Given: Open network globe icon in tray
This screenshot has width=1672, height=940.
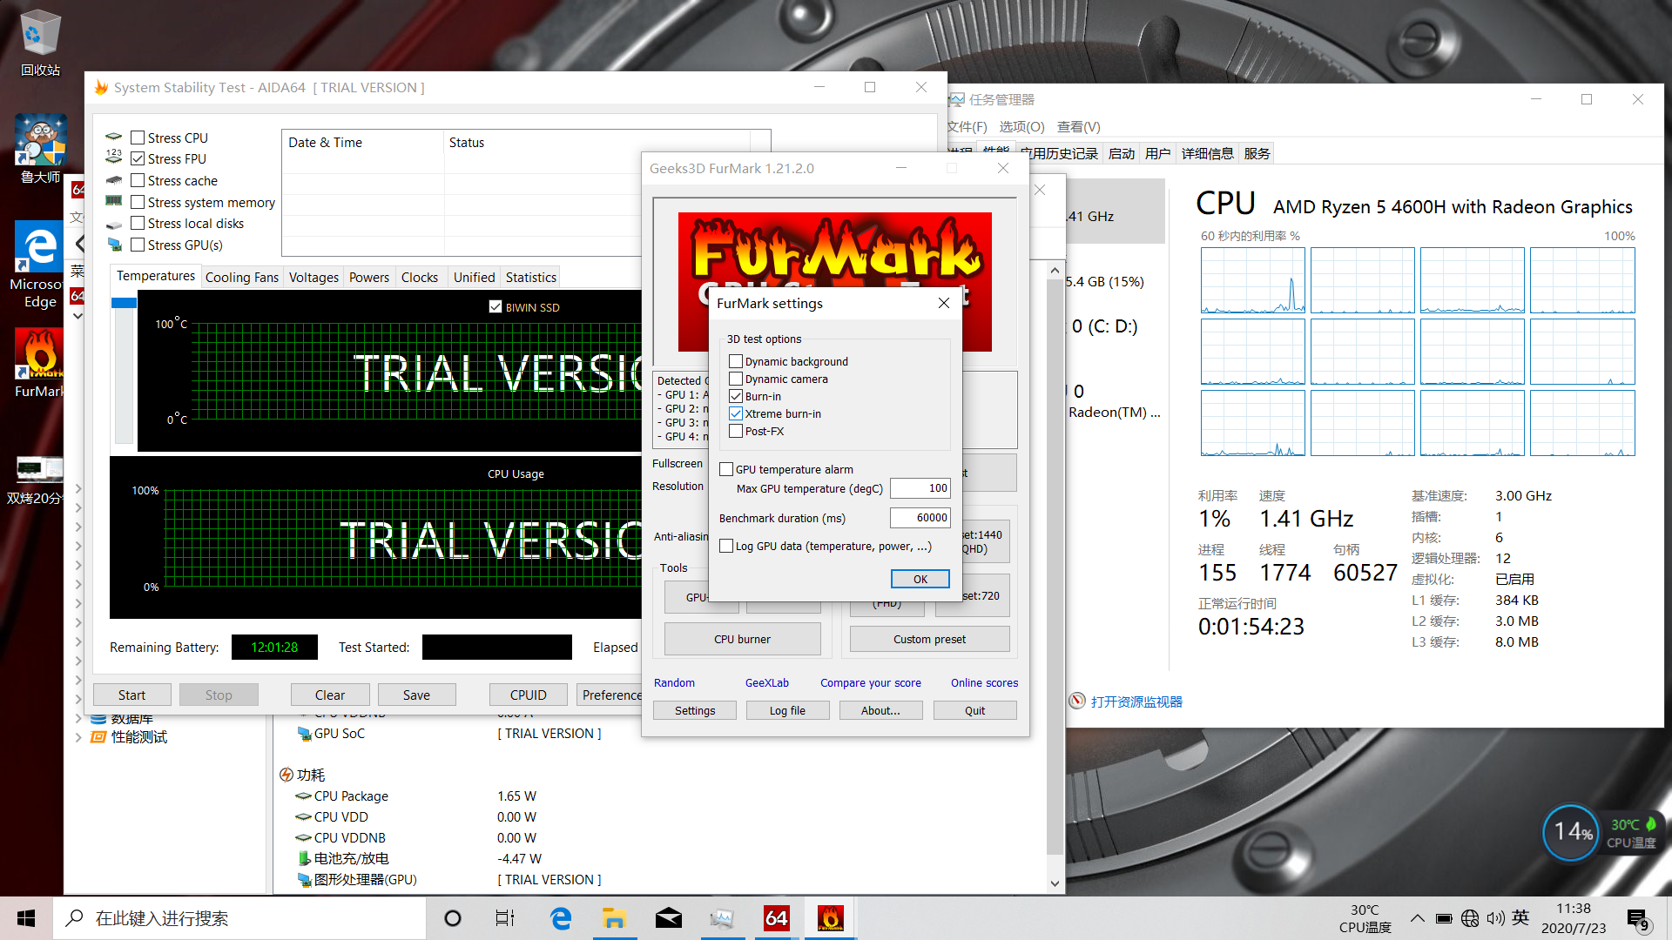Looking at the screenshot, I should (x=1470, y=918).
